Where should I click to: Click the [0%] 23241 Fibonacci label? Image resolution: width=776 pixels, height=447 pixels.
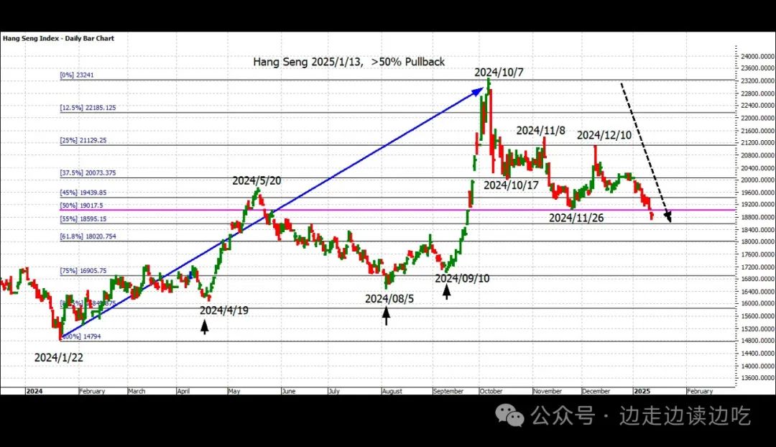click(x=77, y=75)
